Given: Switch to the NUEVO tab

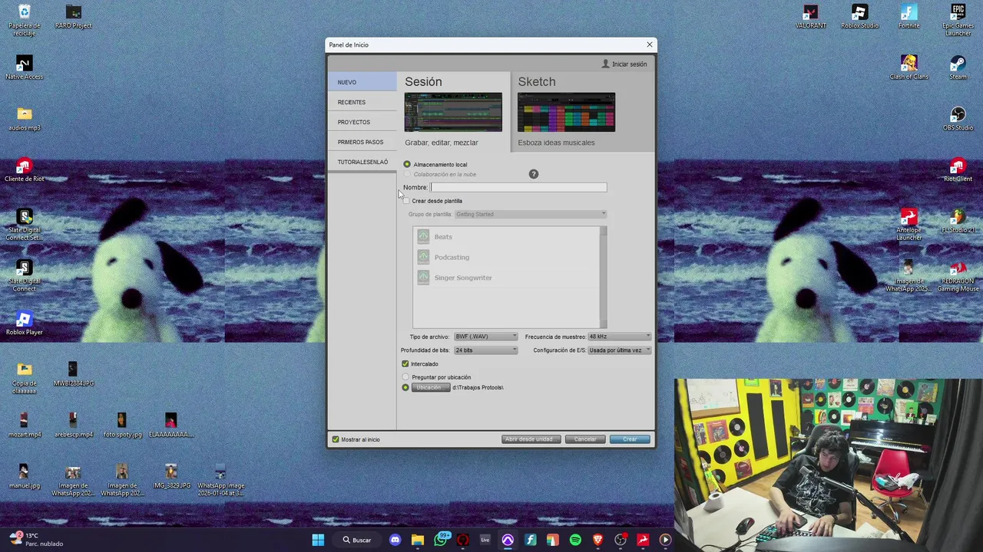Looking at the screenshot, I should point(362,82).
